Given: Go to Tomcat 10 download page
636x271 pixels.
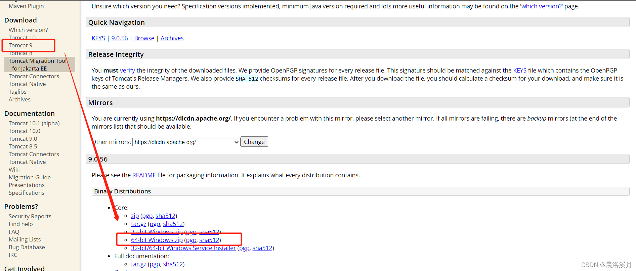Looking at the screenshot, I should click(22, 38).
